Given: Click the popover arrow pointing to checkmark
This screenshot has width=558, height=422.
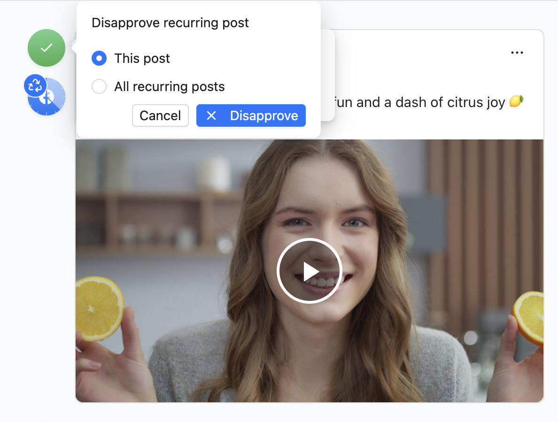Looking at the screenshot, I should [x=74, y=47].
